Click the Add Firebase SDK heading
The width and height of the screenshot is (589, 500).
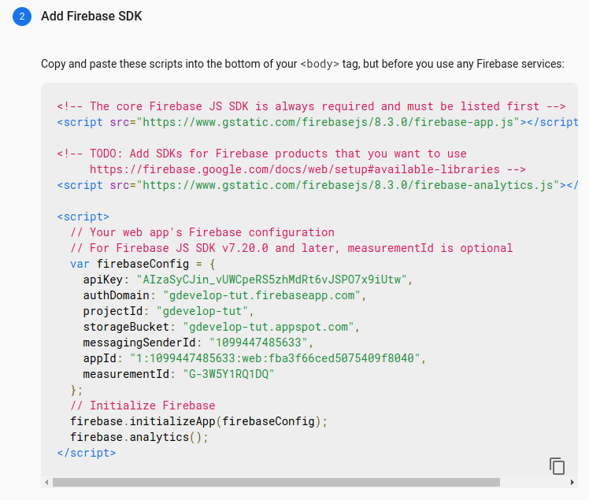point(91,17)
